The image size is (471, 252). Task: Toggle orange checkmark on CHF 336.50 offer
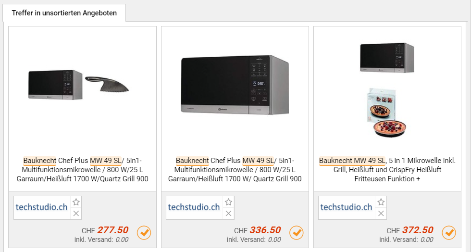click(297, 233)
